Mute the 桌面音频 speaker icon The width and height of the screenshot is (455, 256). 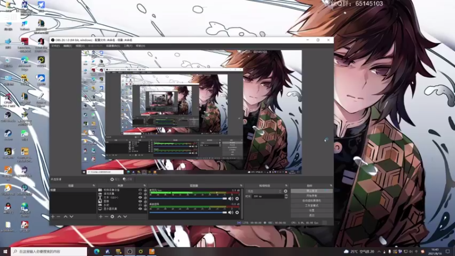231,212
